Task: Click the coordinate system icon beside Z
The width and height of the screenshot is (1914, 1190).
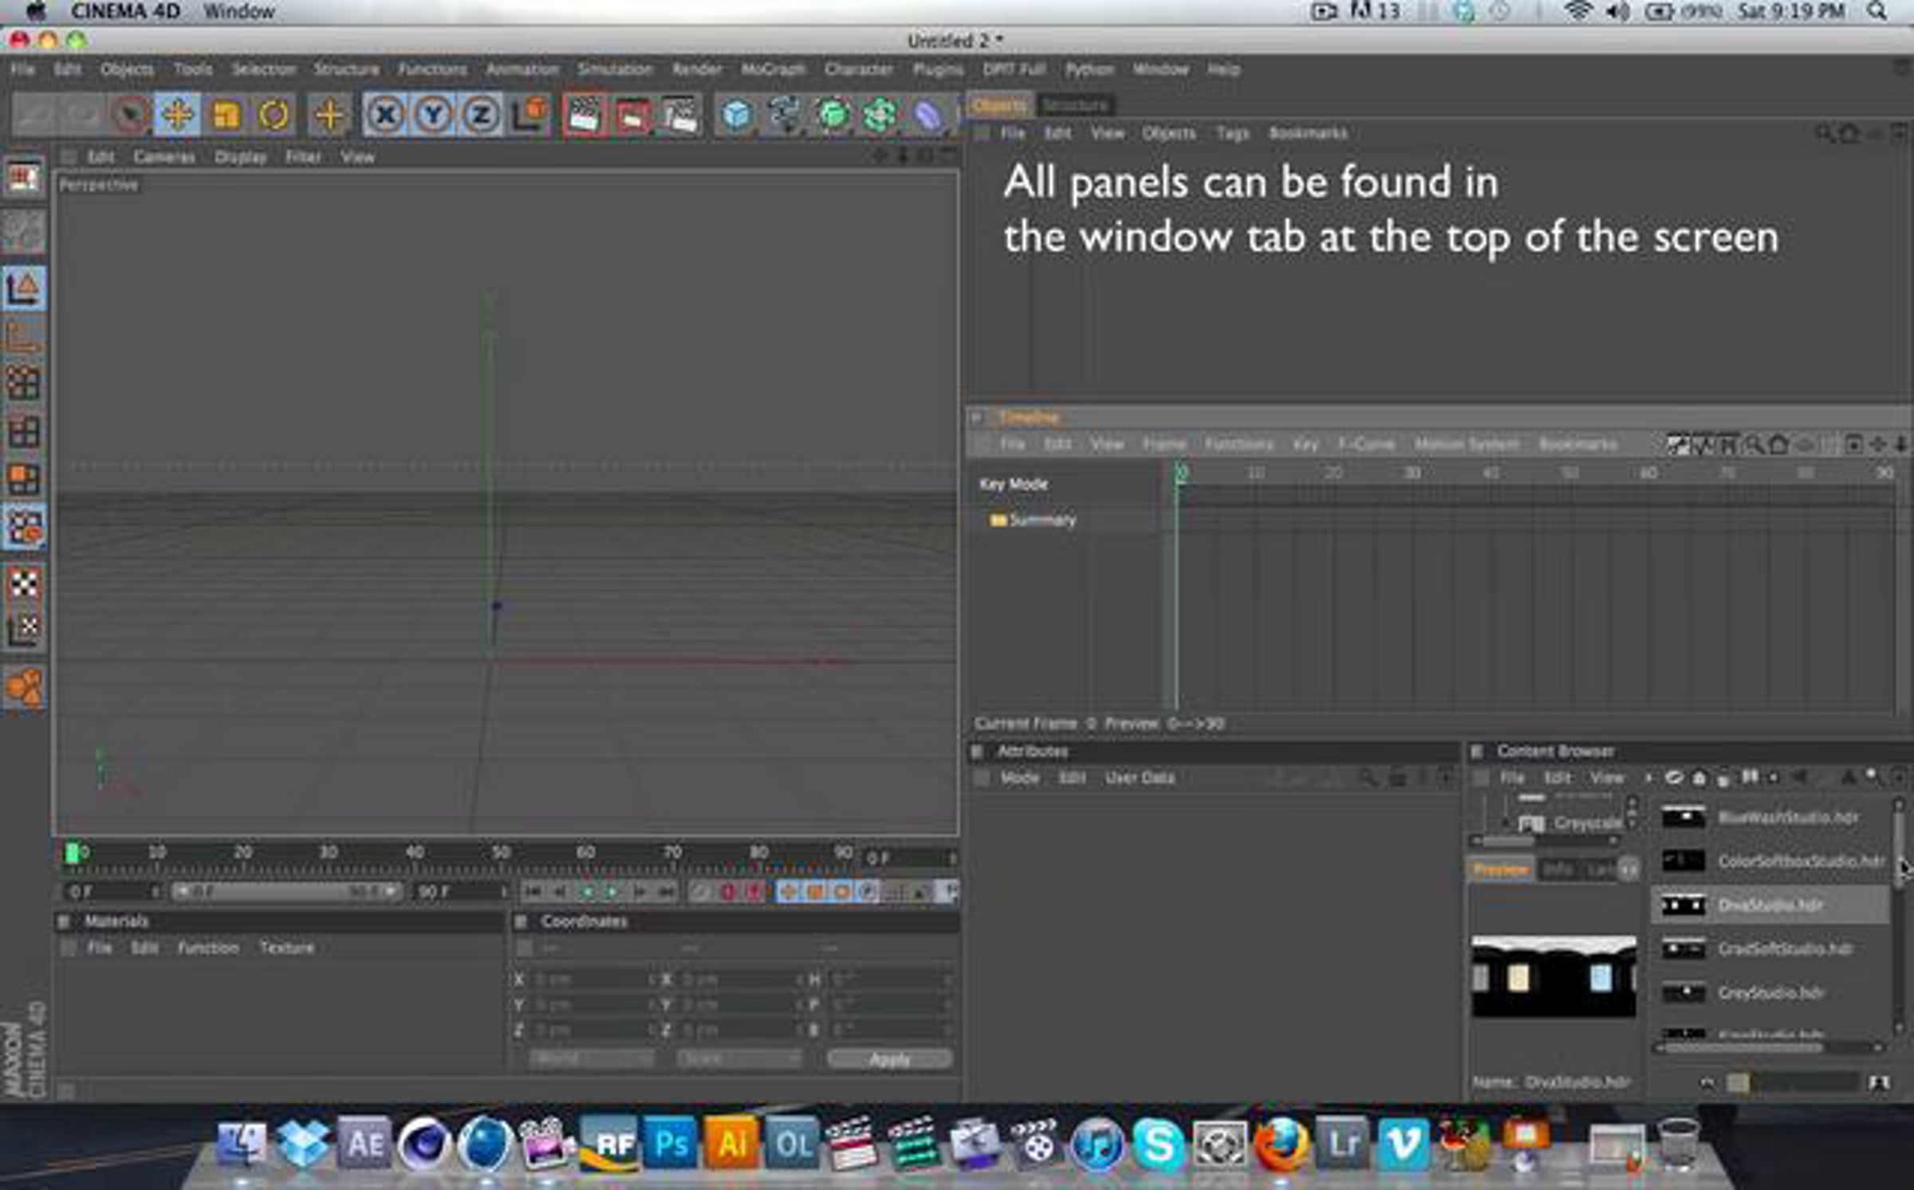Action: (529, 115)
